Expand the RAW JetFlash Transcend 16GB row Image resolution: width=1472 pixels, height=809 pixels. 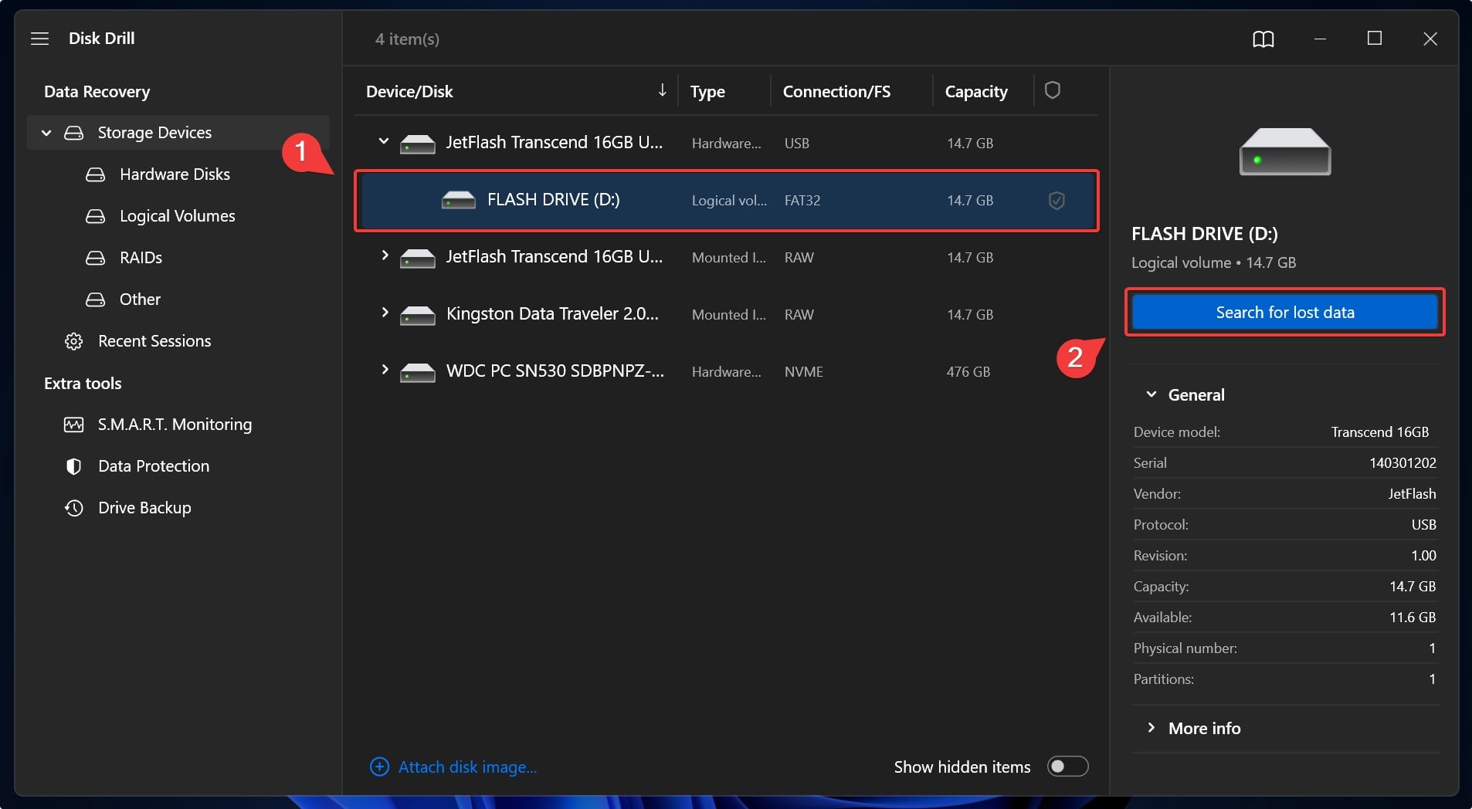coord(384,256)
